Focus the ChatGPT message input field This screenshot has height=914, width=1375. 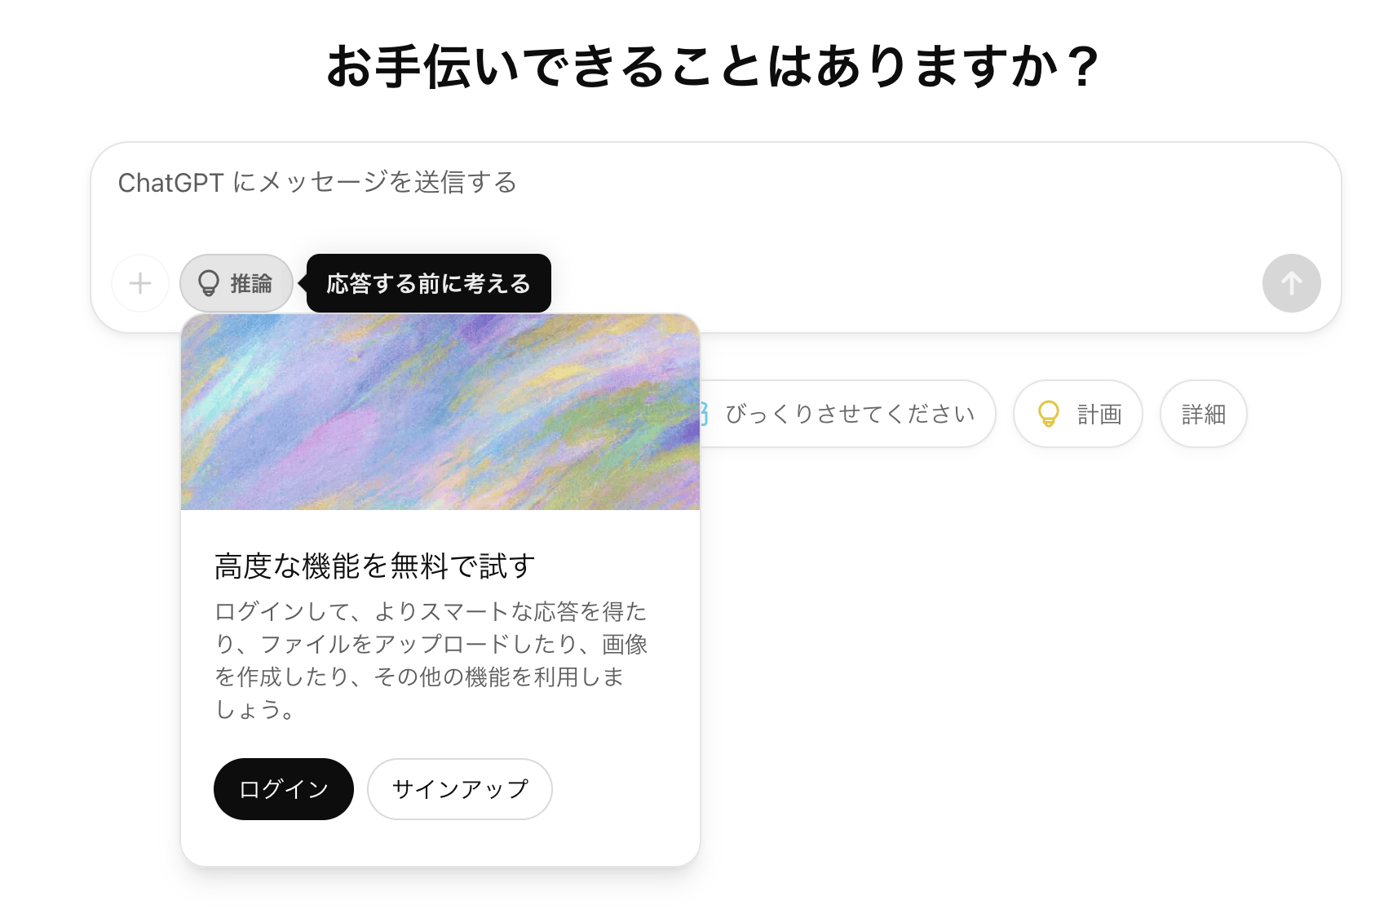tap(714, 212)
